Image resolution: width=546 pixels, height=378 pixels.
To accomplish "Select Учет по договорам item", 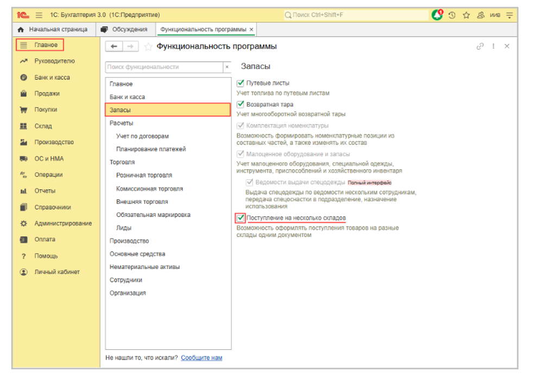I will [x=168, y=136].
